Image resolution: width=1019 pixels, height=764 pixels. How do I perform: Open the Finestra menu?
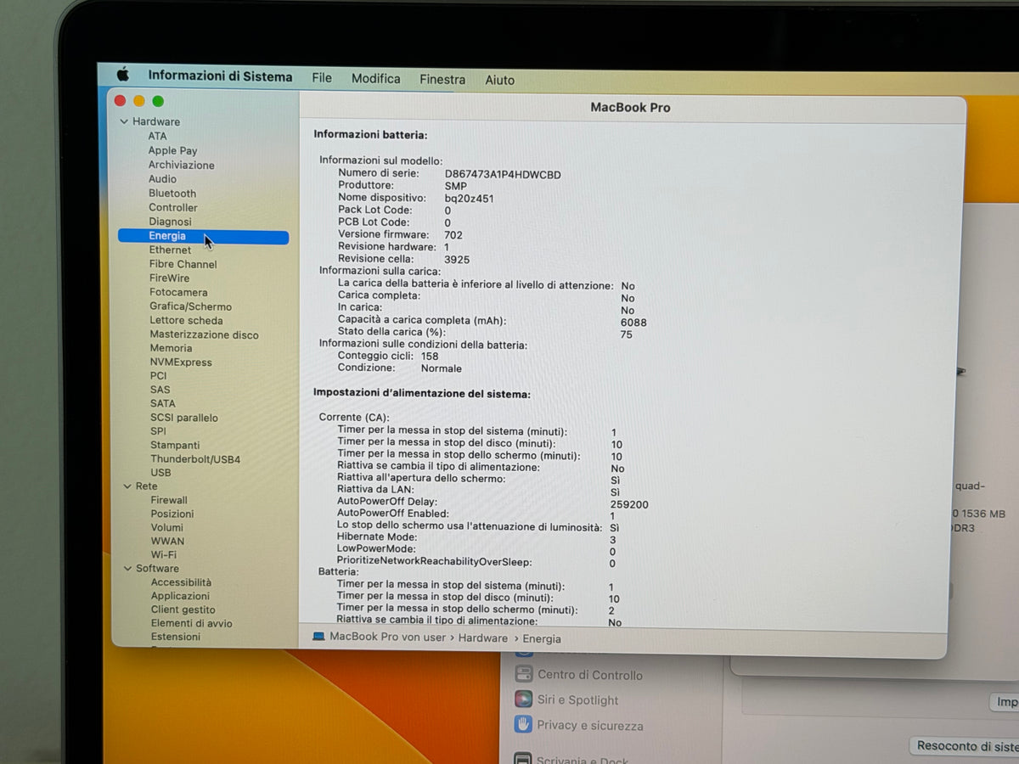(x=442, y=80)
